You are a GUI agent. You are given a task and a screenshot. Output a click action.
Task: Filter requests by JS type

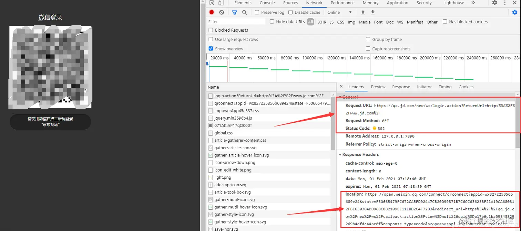tap(331, 22)
